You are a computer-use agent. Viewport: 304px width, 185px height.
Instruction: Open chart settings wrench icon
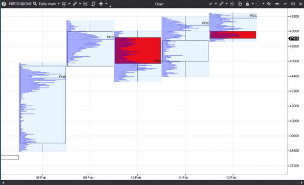[269, 4]
